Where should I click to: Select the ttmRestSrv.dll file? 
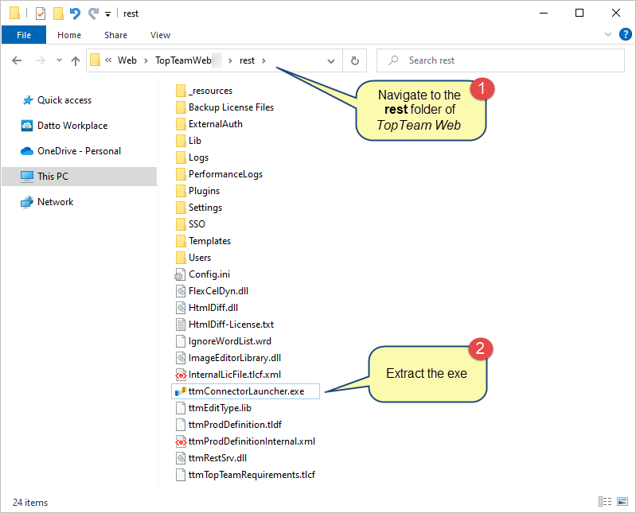point(211,458)
